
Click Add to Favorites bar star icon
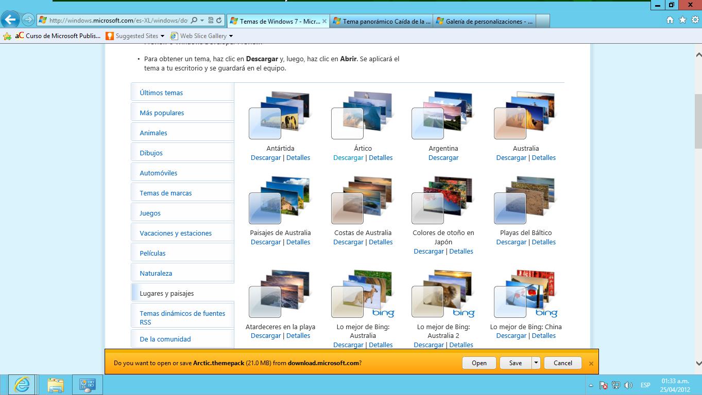point(7,36)
